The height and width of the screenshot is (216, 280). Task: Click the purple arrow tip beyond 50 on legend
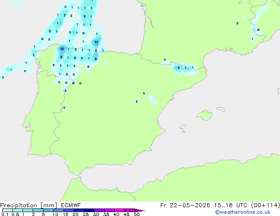pyautogui.click(x=140, y=210)
